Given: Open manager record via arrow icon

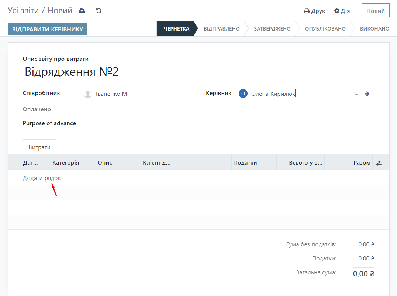Looking at the screenshot, I should [367, 94].
